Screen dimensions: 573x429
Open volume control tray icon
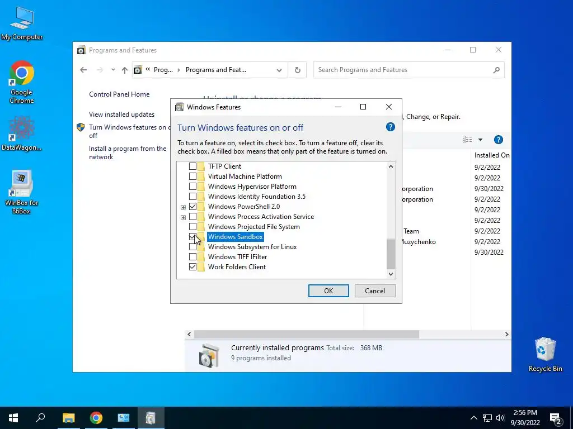point(500,418)
